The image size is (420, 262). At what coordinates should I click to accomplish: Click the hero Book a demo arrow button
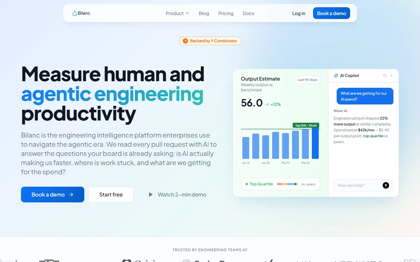tap(52, 195)
